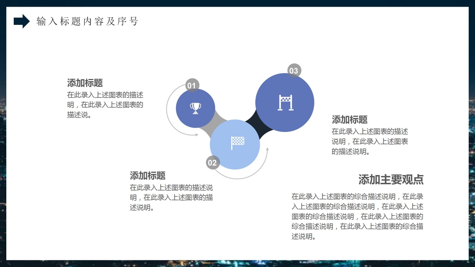Screen dimensions: 475x267
Task: Click the right-side 添加标题 heading
Action: (350, 120)
